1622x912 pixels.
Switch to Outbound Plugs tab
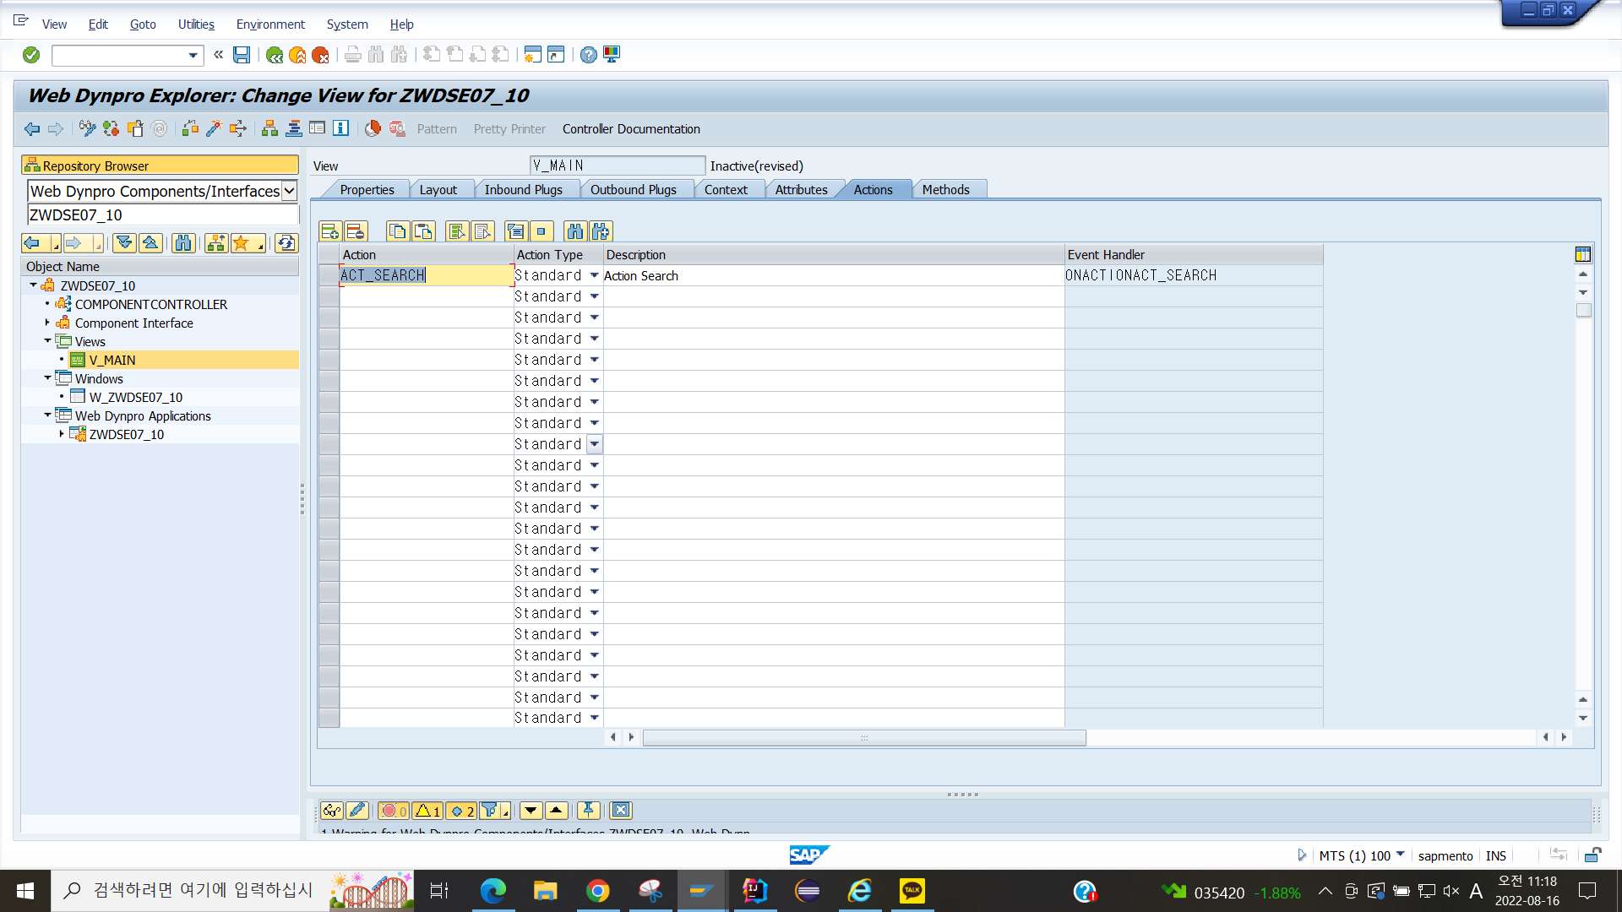633,190
